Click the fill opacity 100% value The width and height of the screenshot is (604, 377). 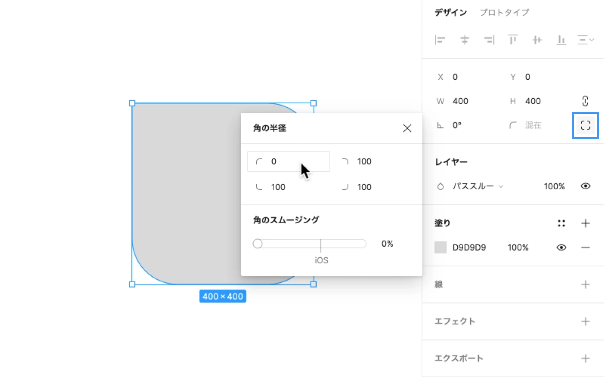(518, 248)
